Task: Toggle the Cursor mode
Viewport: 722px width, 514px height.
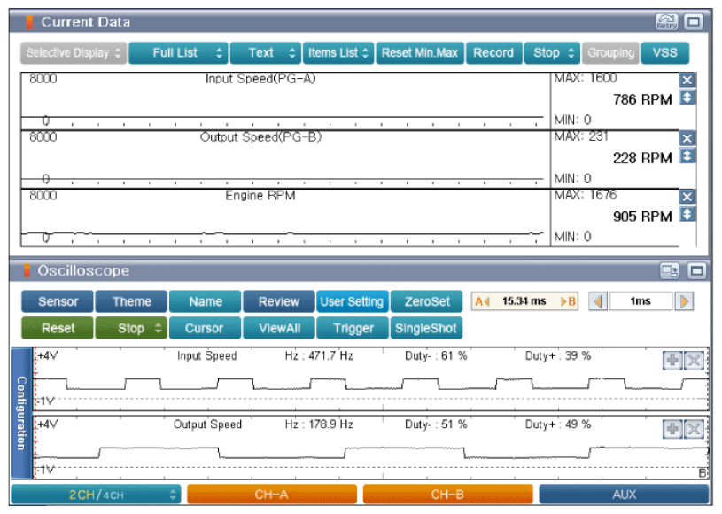Action: (x=205, y=328)
